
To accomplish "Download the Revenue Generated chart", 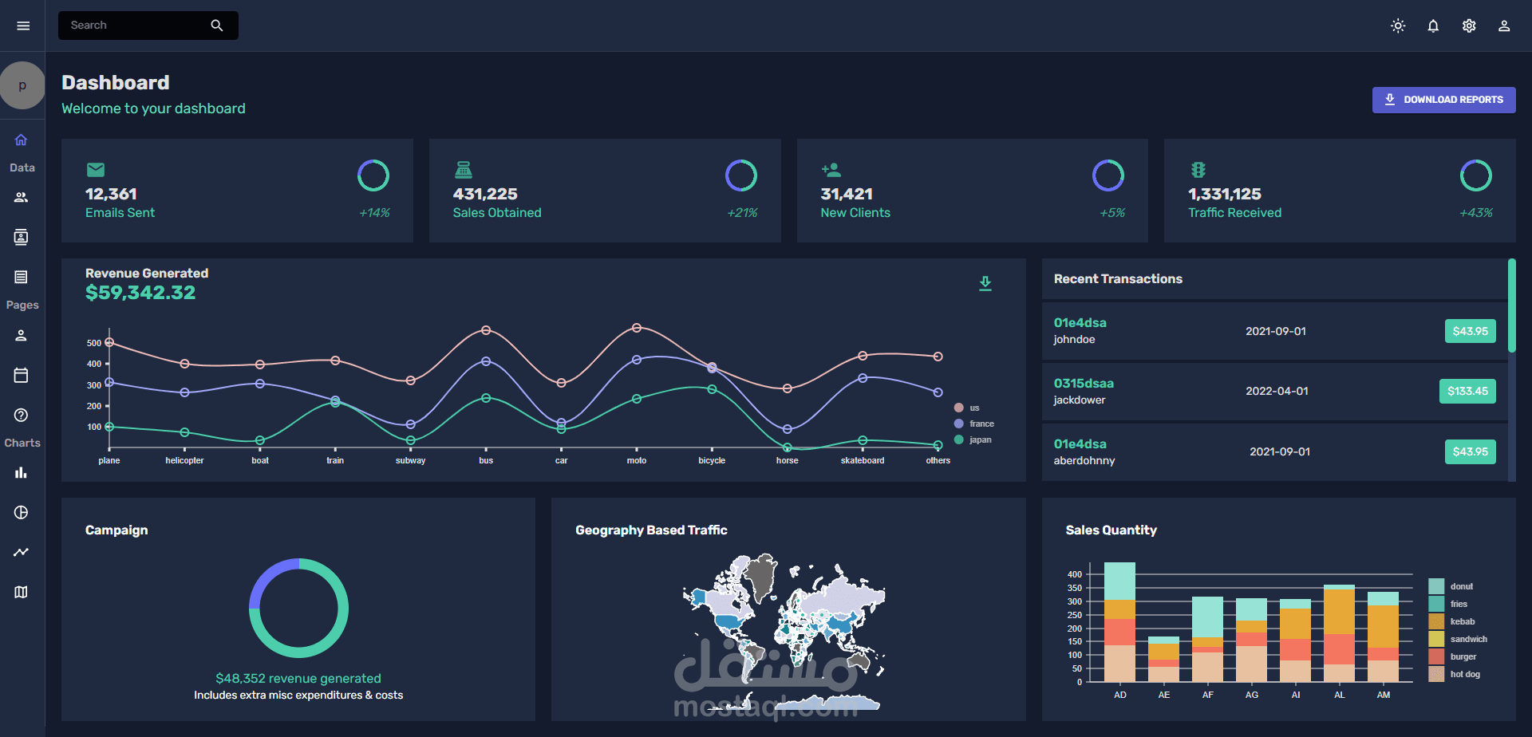I will [985, 283].
